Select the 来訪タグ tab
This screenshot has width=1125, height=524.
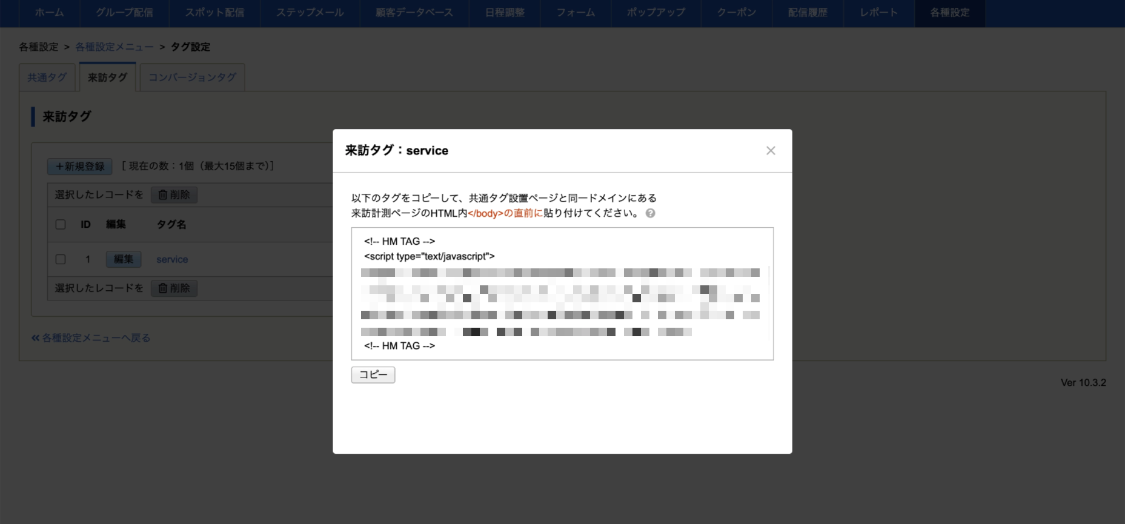coord(107,77)
